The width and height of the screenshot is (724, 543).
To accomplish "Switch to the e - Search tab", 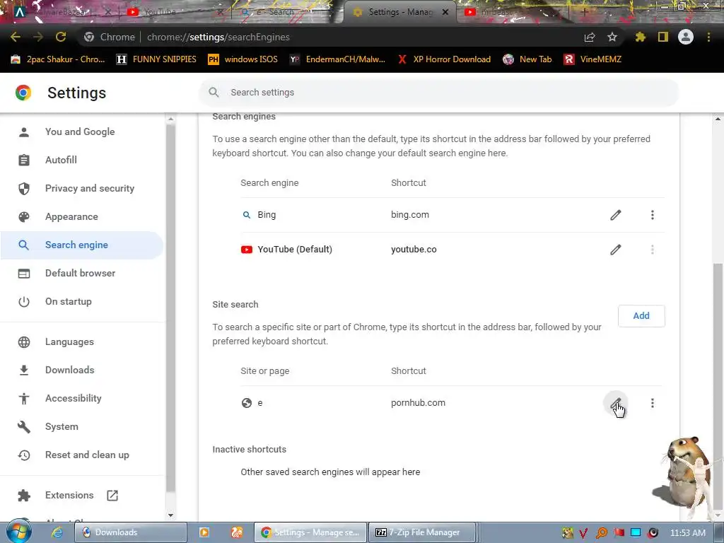I will (287, 12).
